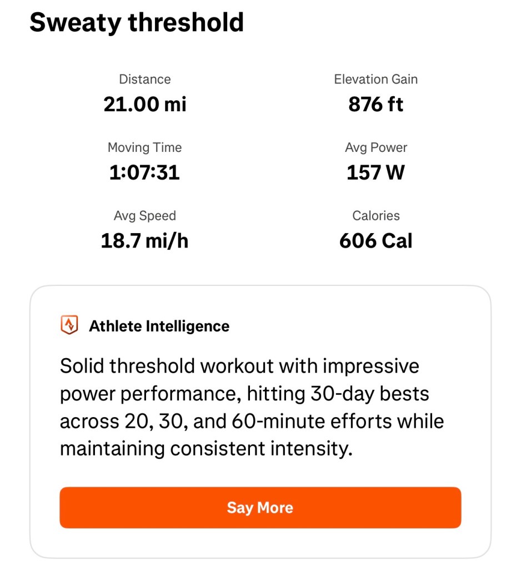Click the Athlete Intelligence shield icon
The width and height of the screenshot is (521, 569).
69,325
